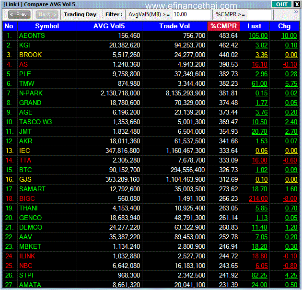
Task: Open AS last price 16.10 link
Action: click(x=260, y=64)
